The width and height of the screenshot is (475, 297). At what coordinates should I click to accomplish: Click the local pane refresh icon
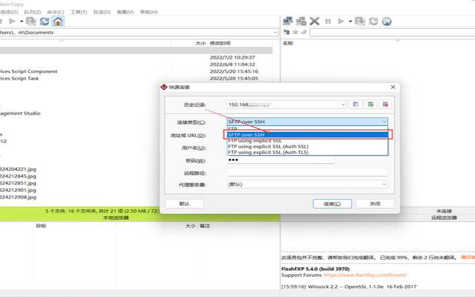coord(45,21)
